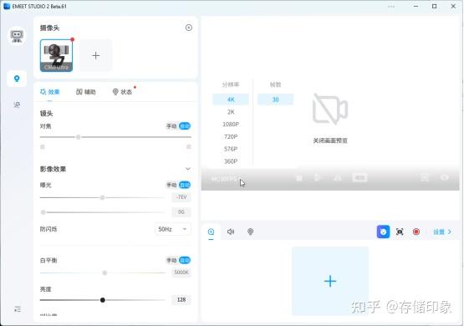Click the grid icon on preview bar
This screenshot has height=326, width=464.
point(425,177)
